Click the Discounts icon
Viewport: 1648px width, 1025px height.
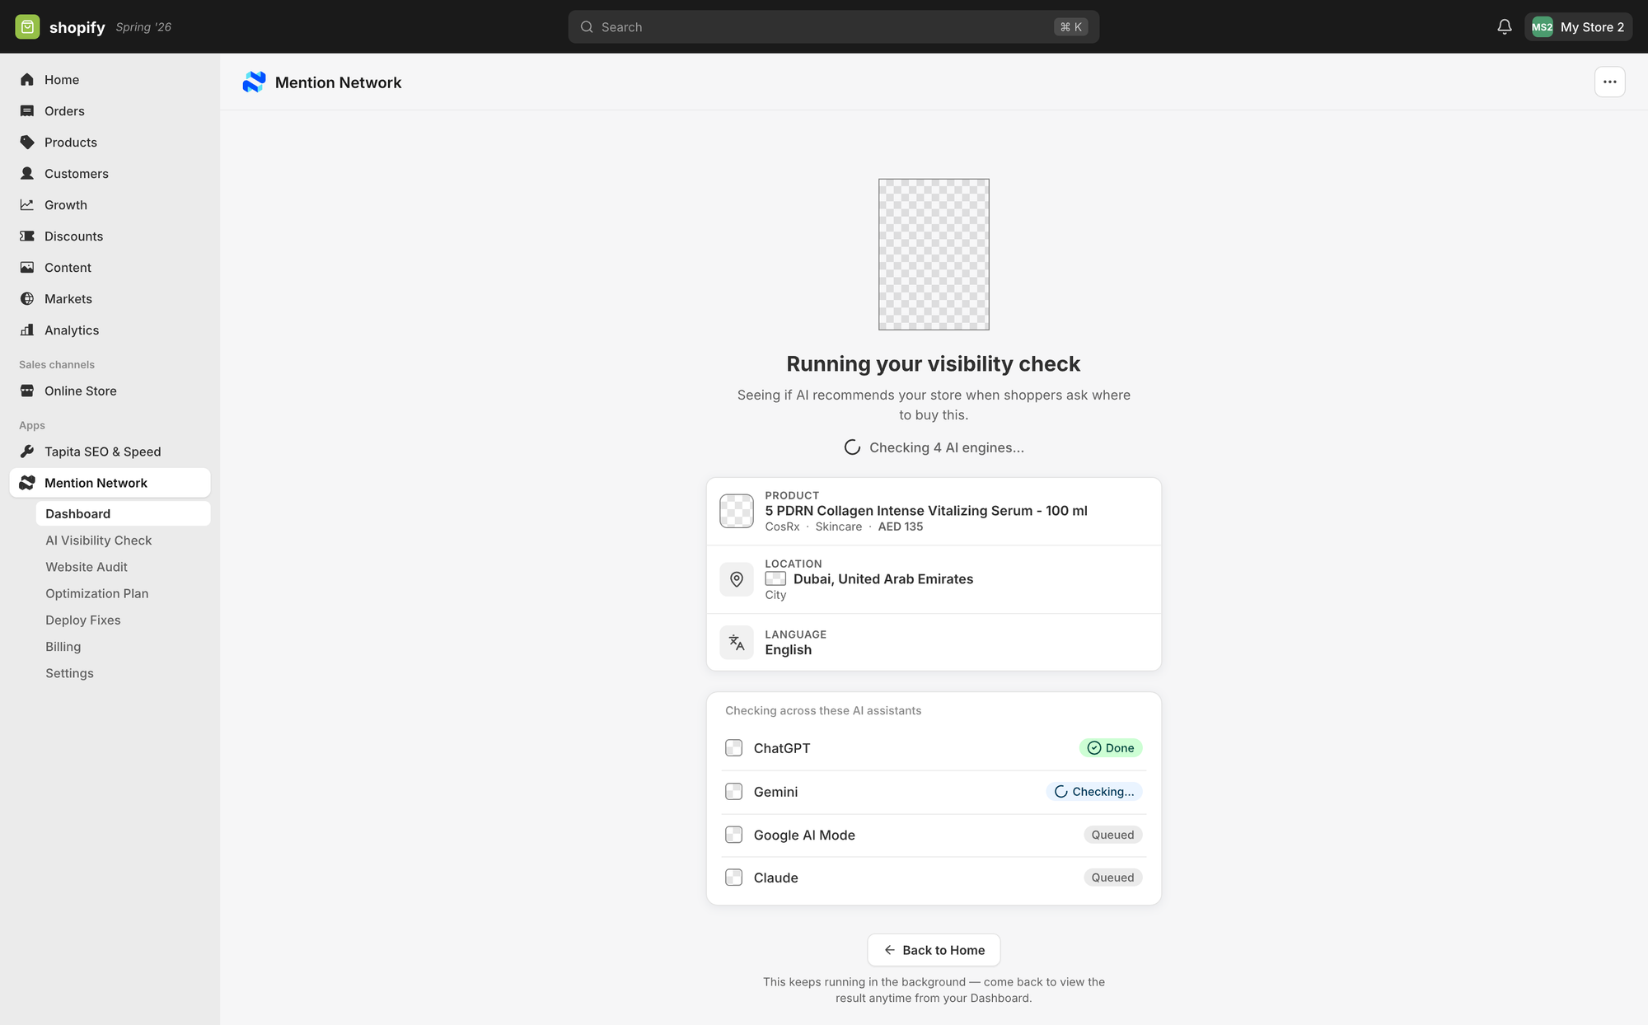pos(27,236)
